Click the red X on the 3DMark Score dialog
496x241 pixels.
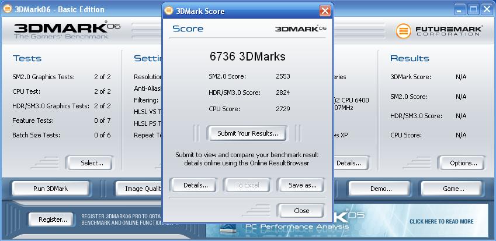click(325, 11)
